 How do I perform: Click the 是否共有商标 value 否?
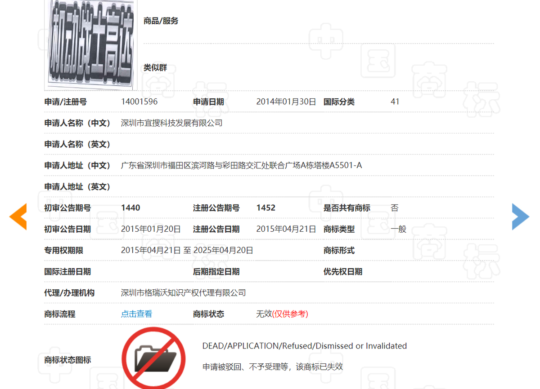pyautogui.click(x=394, y=208)
